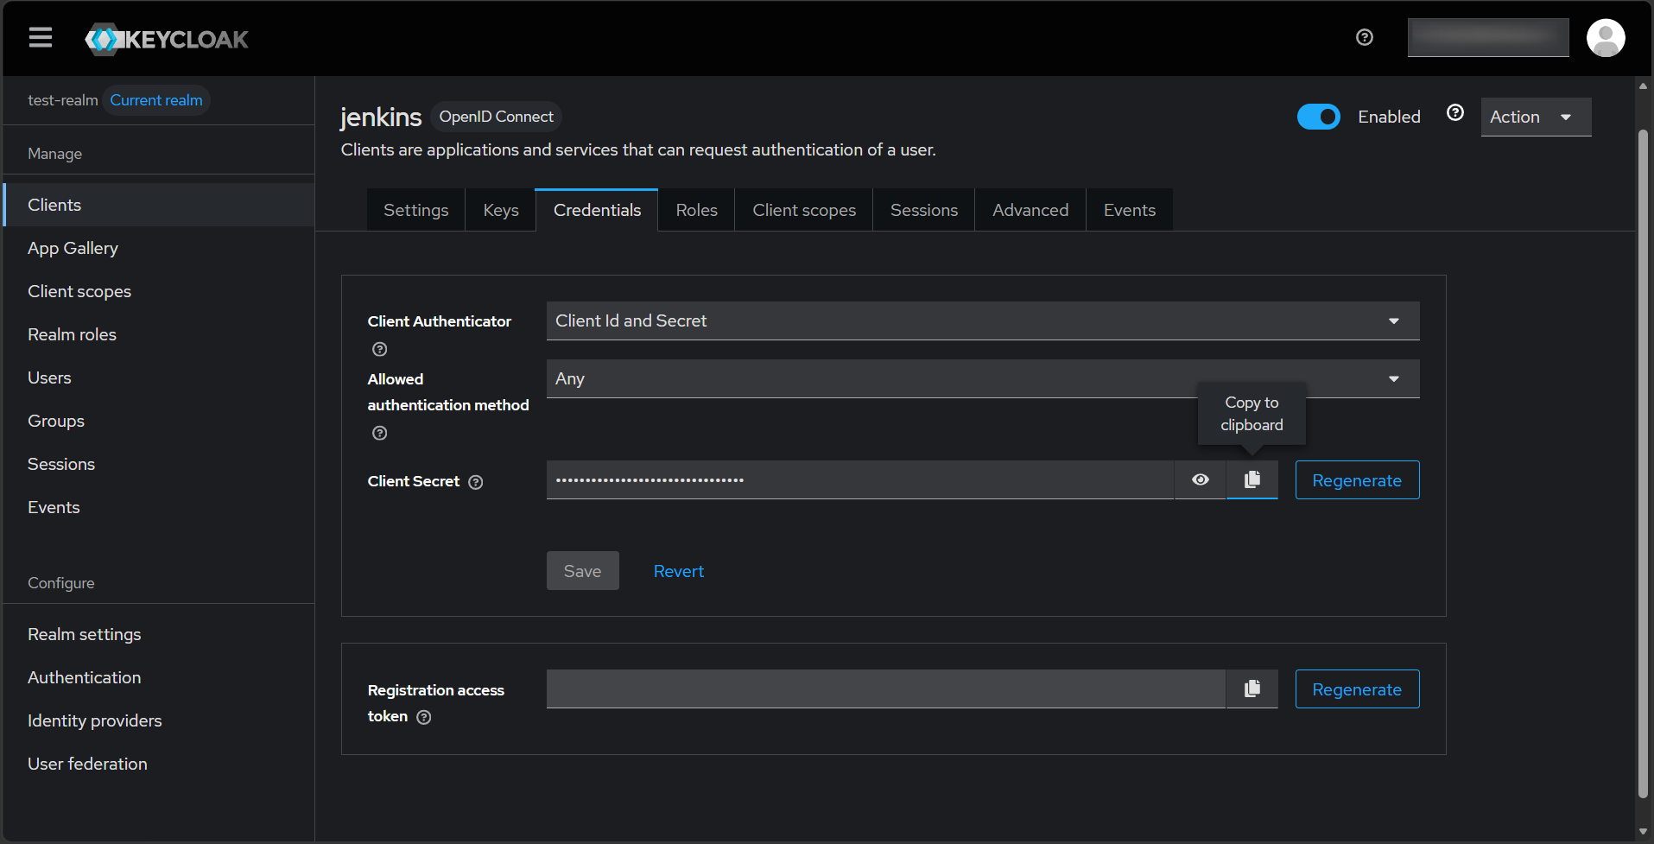Go to Users page
Image resolution: width=1654 pixels, height=844 pixels.
click(x=159, y=378)
